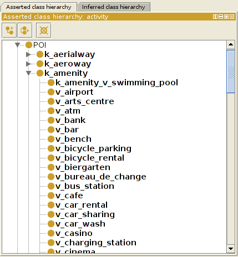The width and height of the screenshot is (238, 257).
Task: Click the Add subclass icon
Action: (x=9, y=30)
